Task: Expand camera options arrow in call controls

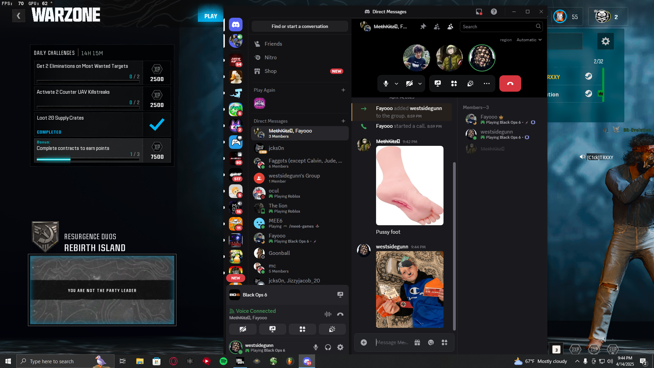Action: pyautogui.click(x=420, y=83)
